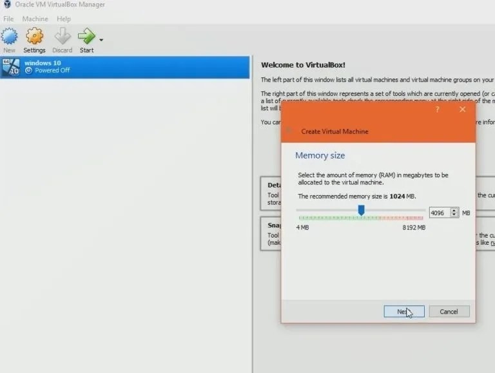The width and height of the screenshot is (495, 373).
Task: Click the green-red memory scale bar
Action: 361,218
